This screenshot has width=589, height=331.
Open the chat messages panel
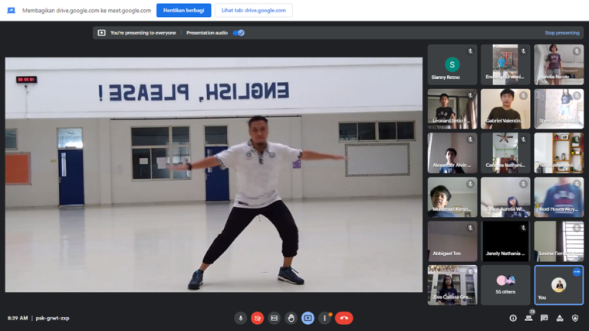click(544, 318)
